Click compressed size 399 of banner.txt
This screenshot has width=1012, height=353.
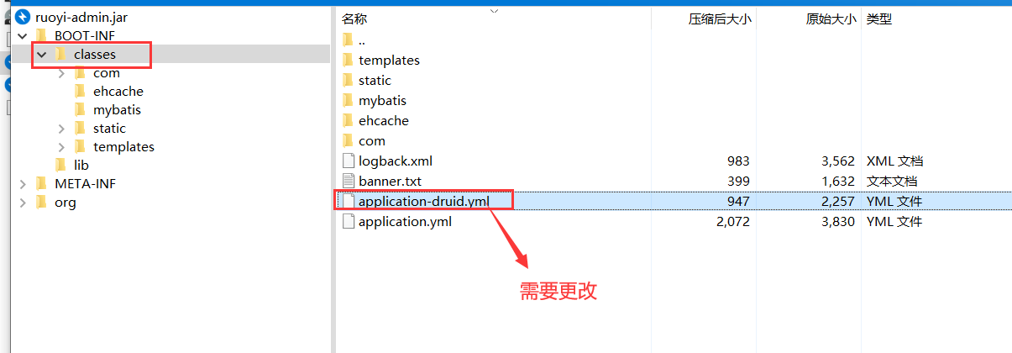pos(739,181)
